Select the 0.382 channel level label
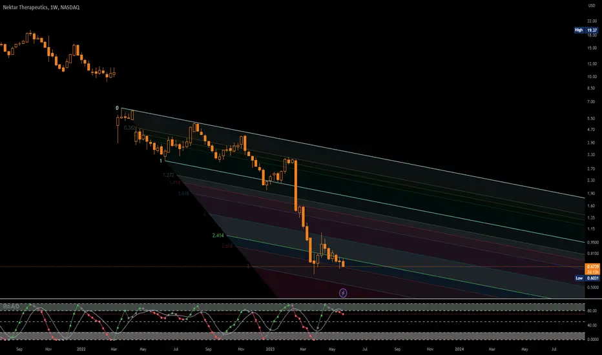Viewport: 602px width, 355px height. (129, 128)
